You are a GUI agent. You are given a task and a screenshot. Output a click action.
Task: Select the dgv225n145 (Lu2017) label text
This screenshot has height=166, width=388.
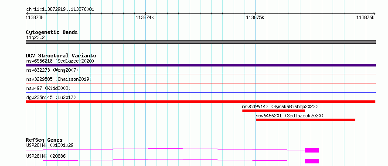[51, 97]
